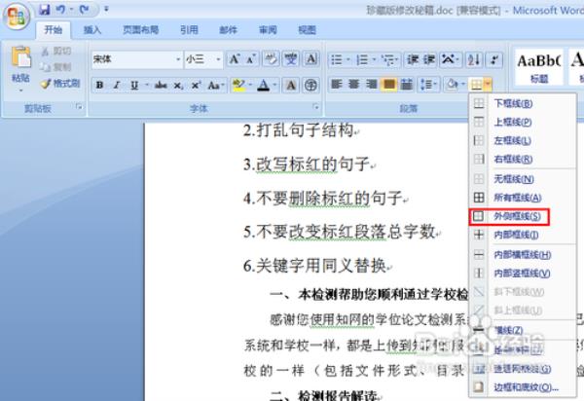Screen dimensions: 584x401
Task: Click the phonetic guide 文 icon
Action: coord(291,59)
